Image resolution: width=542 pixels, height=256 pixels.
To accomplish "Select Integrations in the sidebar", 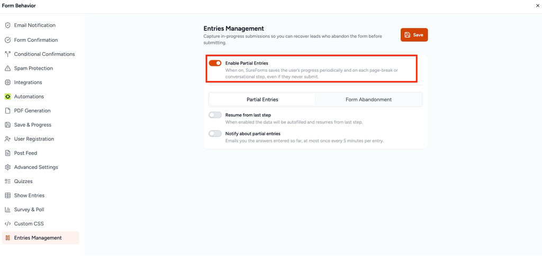I will (40, 82).
